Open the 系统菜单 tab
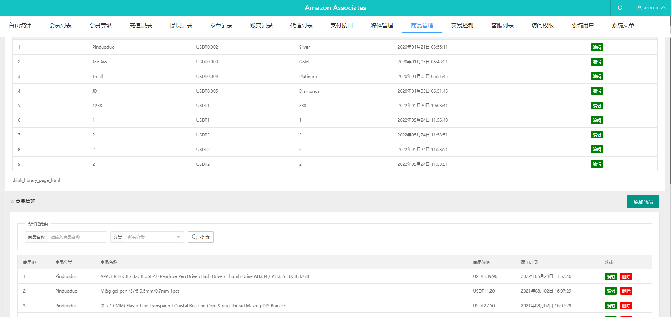Image resolution: width=671 pixels, height=317 pixels. click(623, 25)
